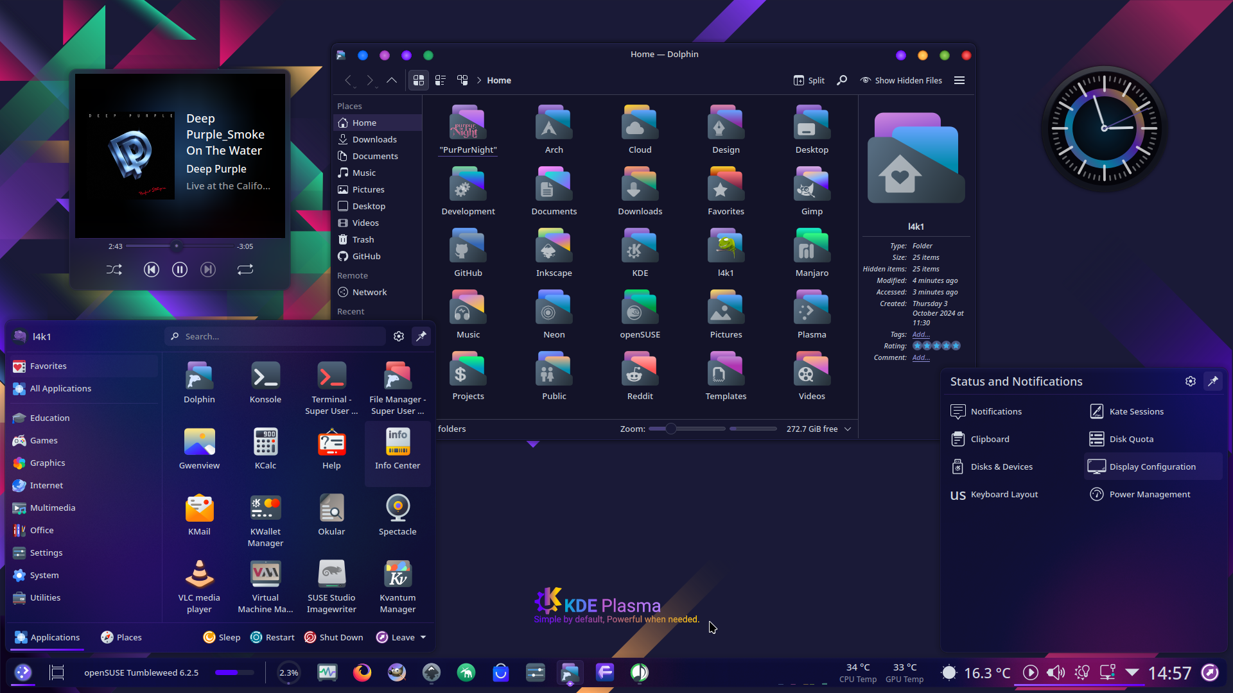Image resolution: width=1233 pixels, height=693 pixels.
Task: Click the Shut Down button
Action: pyautogui.click(x=333, y=637)
